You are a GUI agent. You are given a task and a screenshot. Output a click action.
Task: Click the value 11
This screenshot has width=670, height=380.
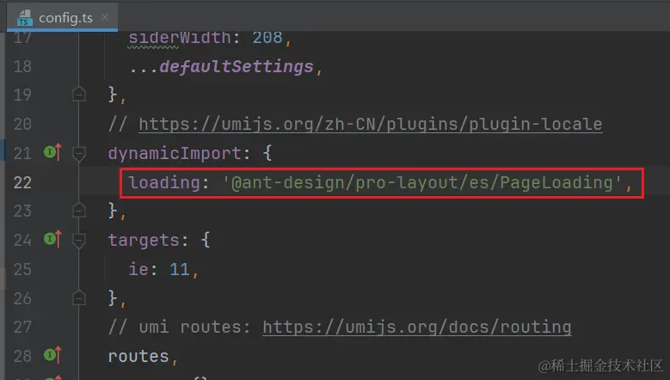pos(180,269)
